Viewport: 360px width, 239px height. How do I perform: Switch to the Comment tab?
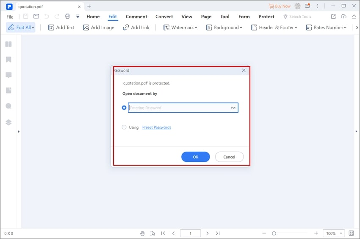(x=136, y=17)
